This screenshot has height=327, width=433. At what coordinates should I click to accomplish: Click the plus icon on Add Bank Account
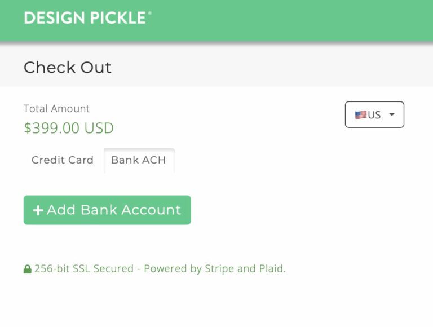pyautogui.click(x=38, y=210)
